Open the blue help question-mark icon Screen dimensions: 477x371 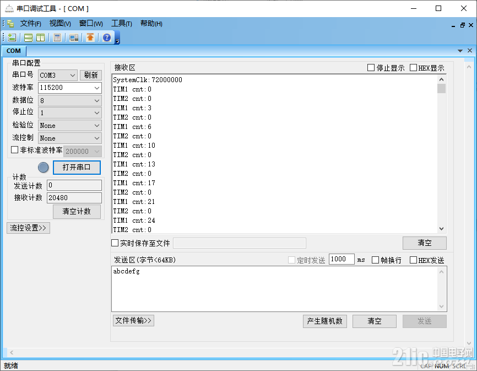tap(107, 37)
